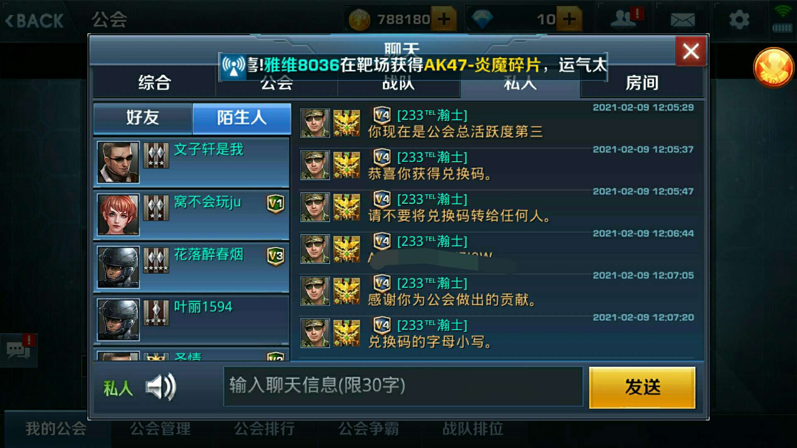
Task: Open chat with 文子轩是我
Action: tap(191, 162)
